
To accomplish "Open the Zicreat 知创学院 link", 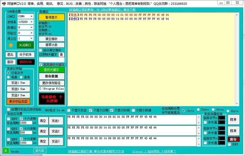I will [154, 151].
